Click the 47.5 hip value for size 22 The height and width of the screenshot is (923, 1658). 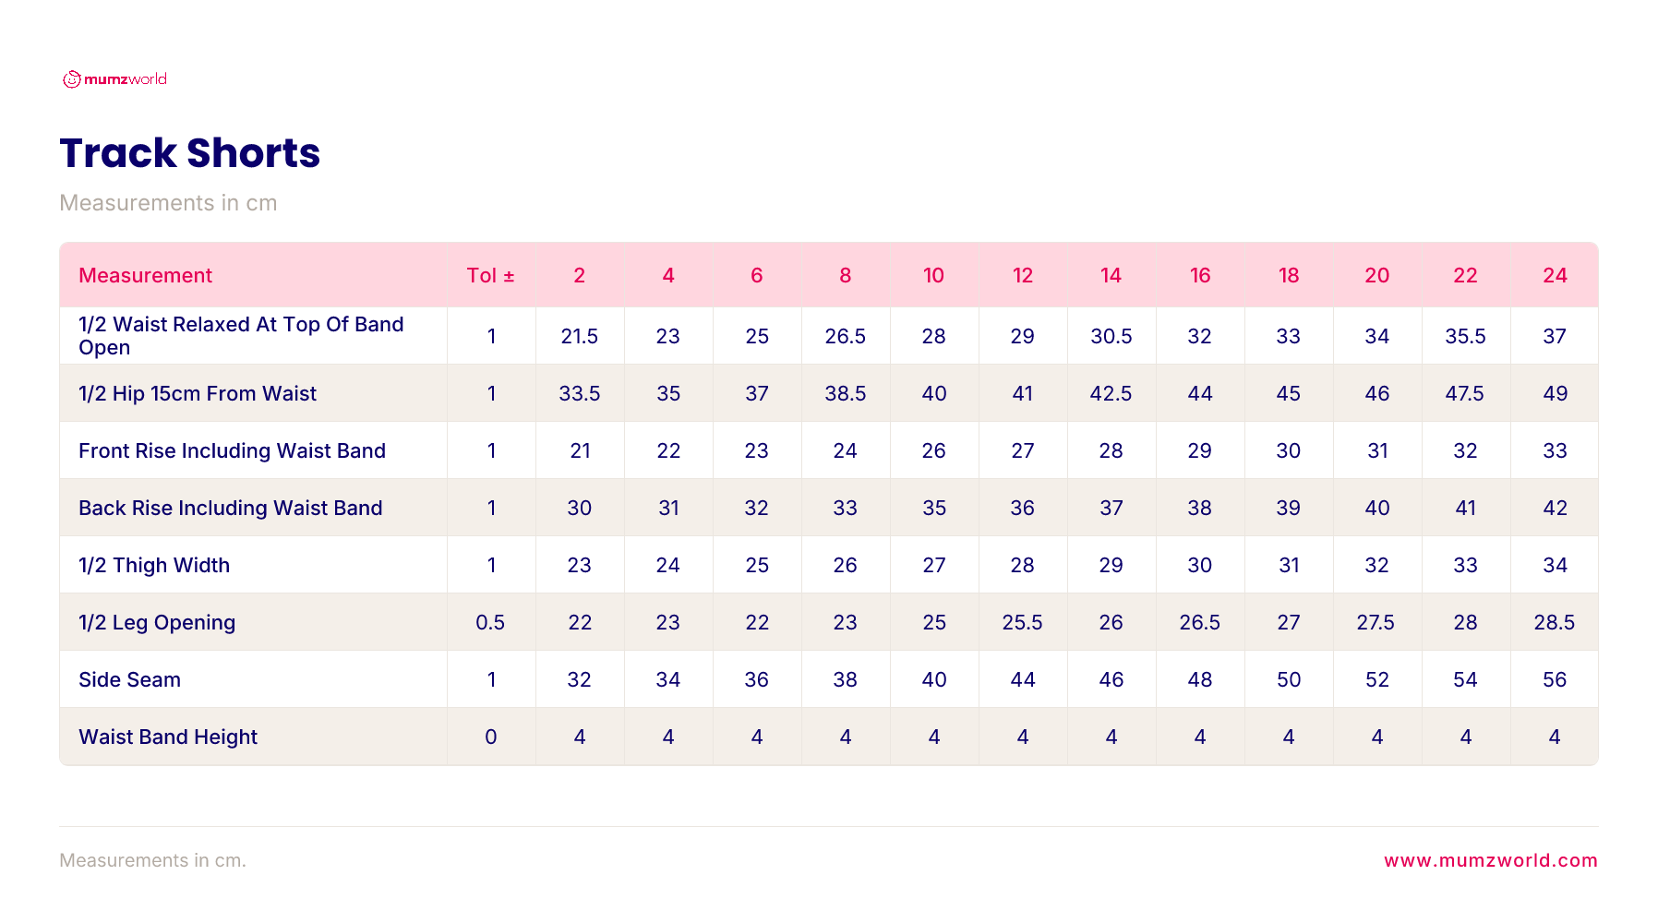coord(1465,393)
